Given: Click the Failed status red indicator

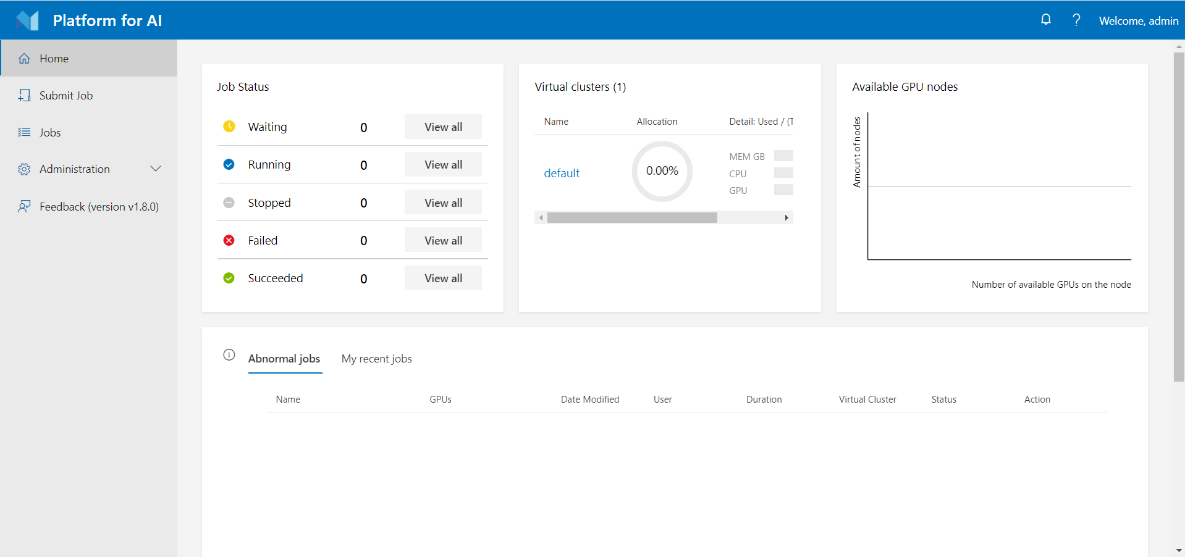Looking at the screenshot, I should pos(229,240).
